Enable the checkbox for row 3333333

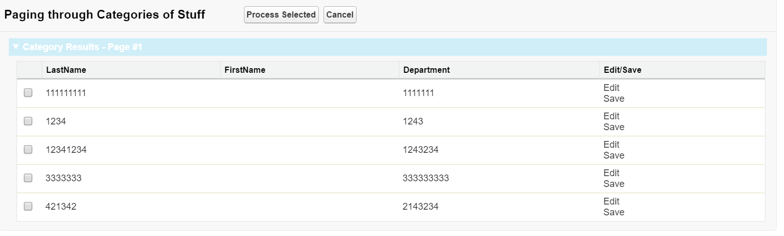pyautogui.click(x=28, y=178)
